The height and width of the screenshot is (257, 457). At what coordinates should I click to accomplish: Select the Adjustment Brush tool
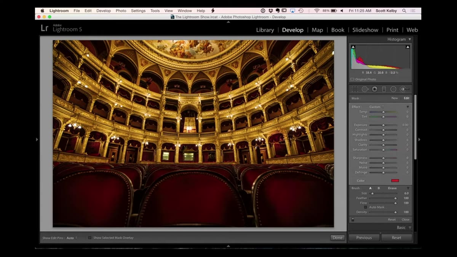(404, 89)
